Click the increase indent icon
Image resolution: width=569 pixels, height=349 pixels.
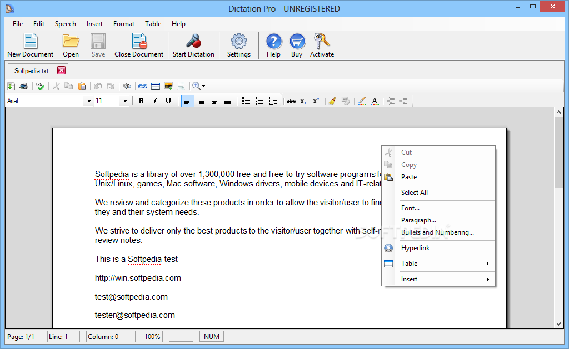pyautogui.click(x=403, y=101)
